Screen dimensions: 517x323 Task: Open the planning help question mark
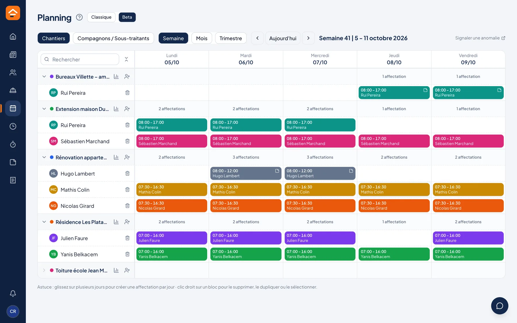(x=79, y=17)
